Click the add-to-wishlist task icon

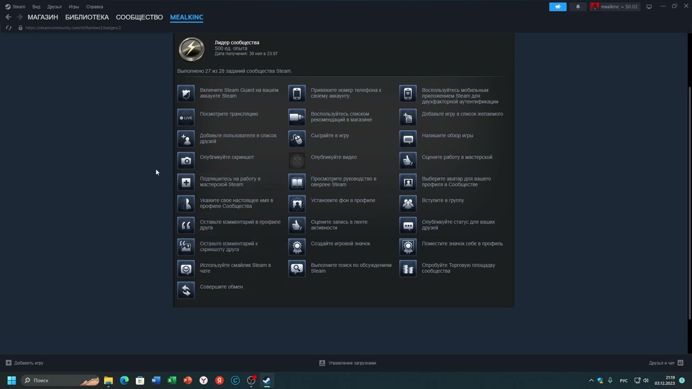pos(408,117)
